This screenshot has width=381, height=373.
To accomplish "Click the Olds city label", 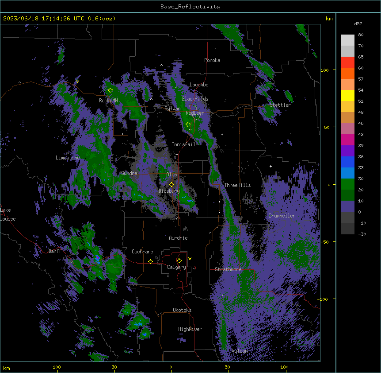I will [171, 175].
